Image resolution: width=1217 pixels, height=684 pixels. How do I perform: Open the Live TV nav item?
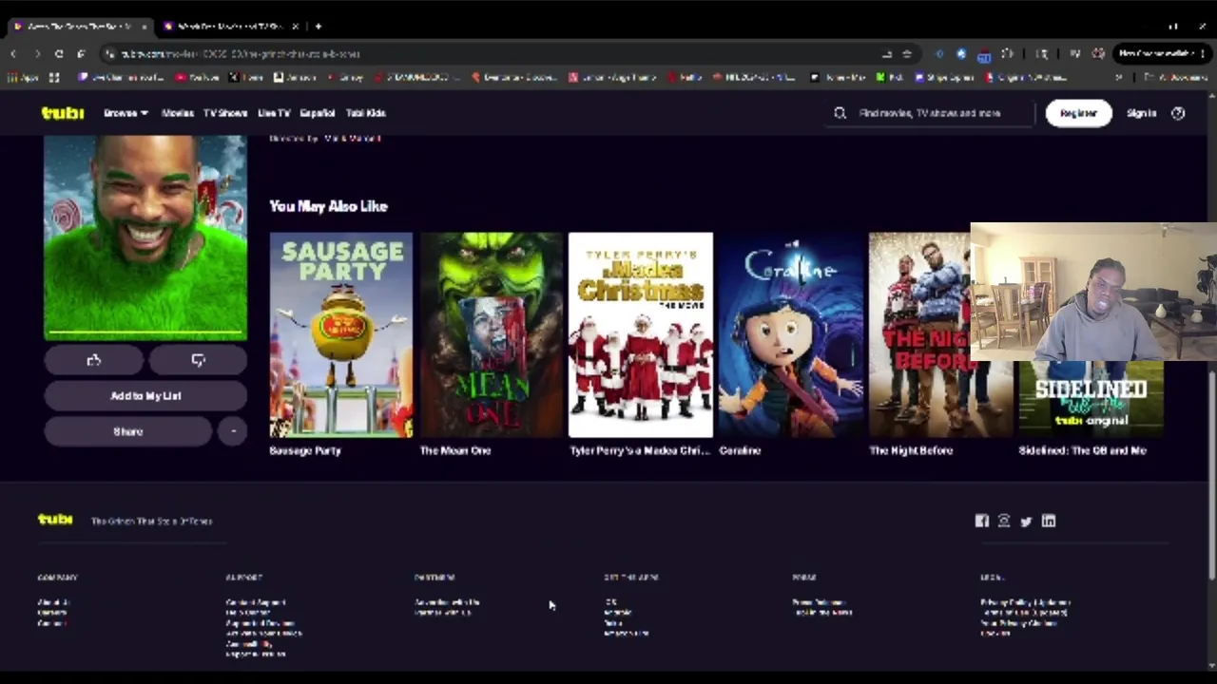(274, 113)
